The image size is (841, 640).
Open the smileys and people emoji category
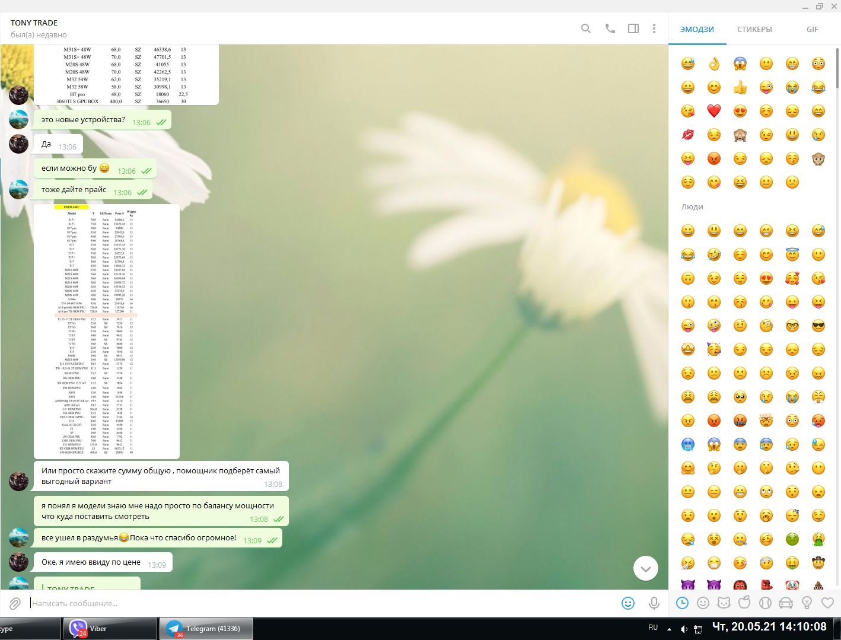coord(703,603)
